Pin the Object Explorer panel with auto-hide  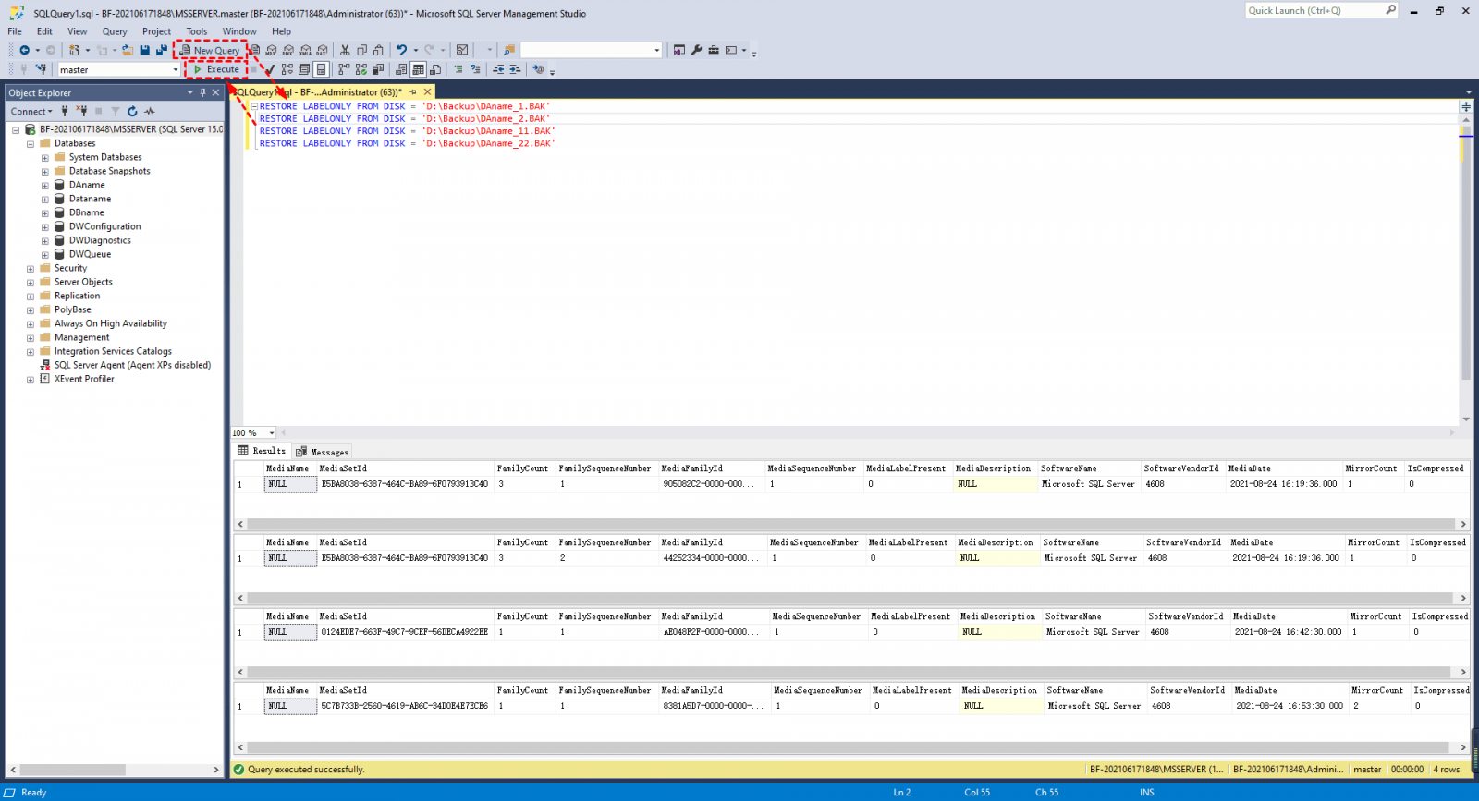click(x=202, y=92)
